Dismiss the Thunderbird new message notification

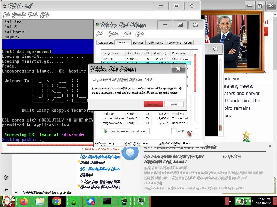click(x=270, y=146)
